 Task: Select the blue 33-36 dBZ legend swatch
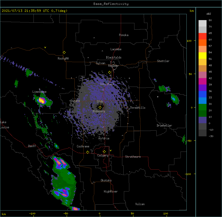point(202,94)
